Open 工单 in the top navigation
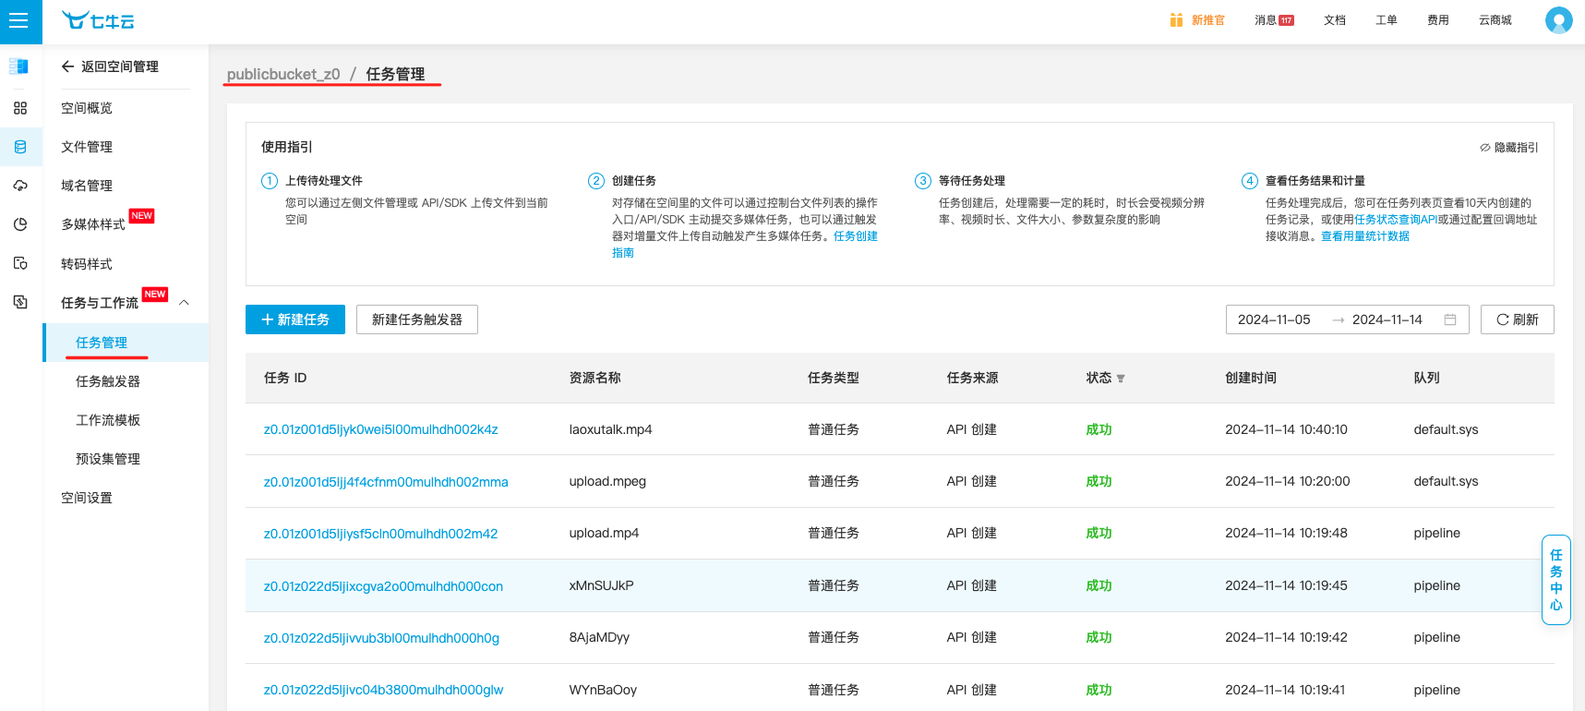The width and height of the screenshot is (1585, 711). click(1387, 20)
